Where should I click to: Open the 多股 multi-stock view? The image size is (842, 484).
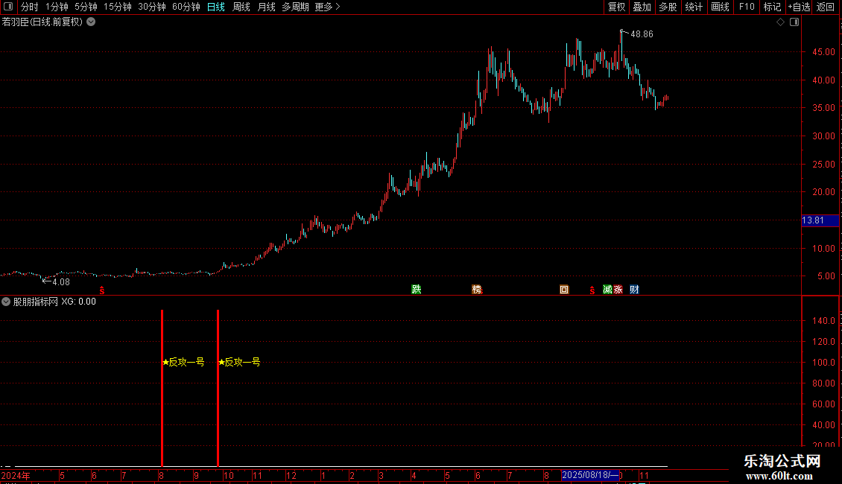click(x=668, y=7)
